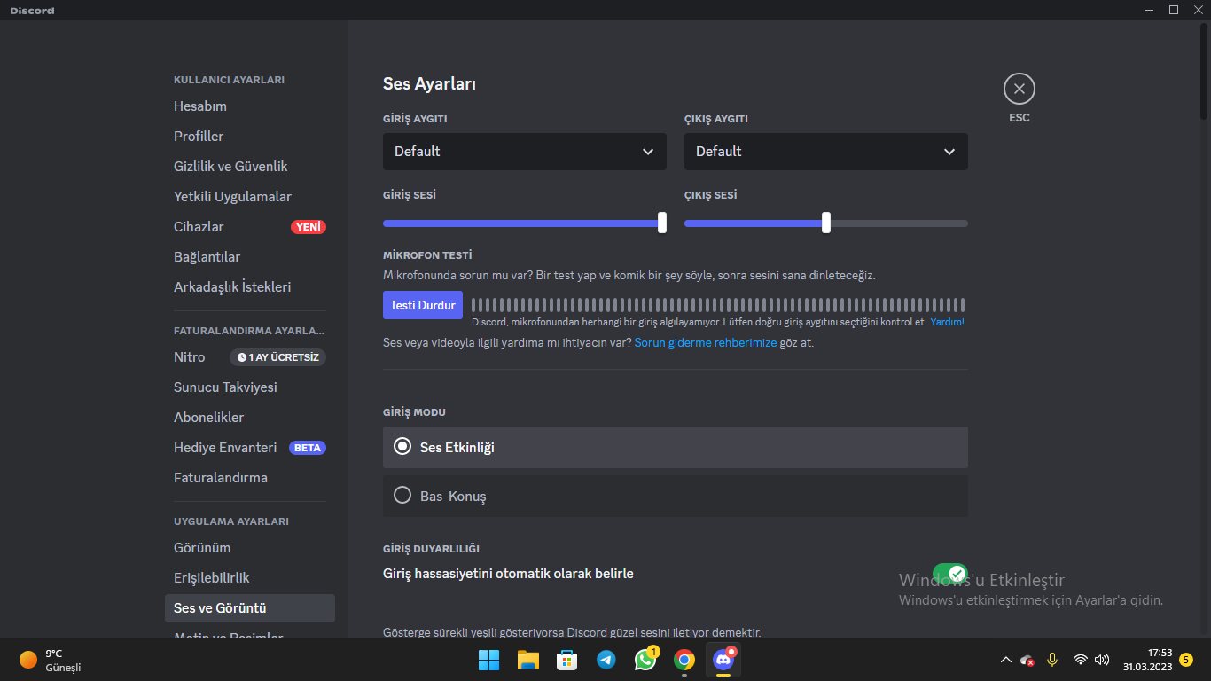Open Gizlilik ve Güvenlik settings

(250, 167)
